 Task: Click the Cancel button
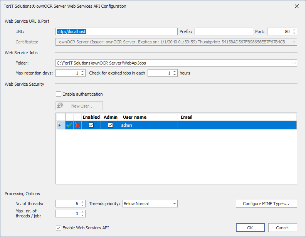[x=282, y=228]
